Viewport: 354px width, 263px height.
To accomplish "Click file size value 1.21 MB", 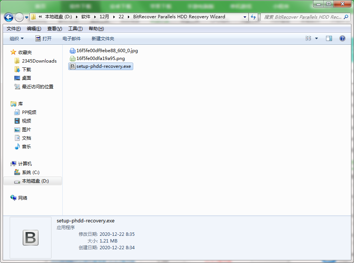I will click(109, 241).
